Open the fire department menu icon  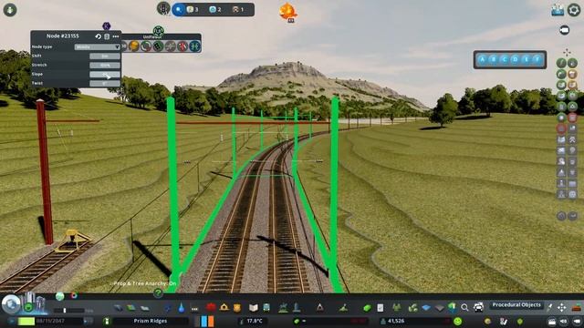click(211, 307)
